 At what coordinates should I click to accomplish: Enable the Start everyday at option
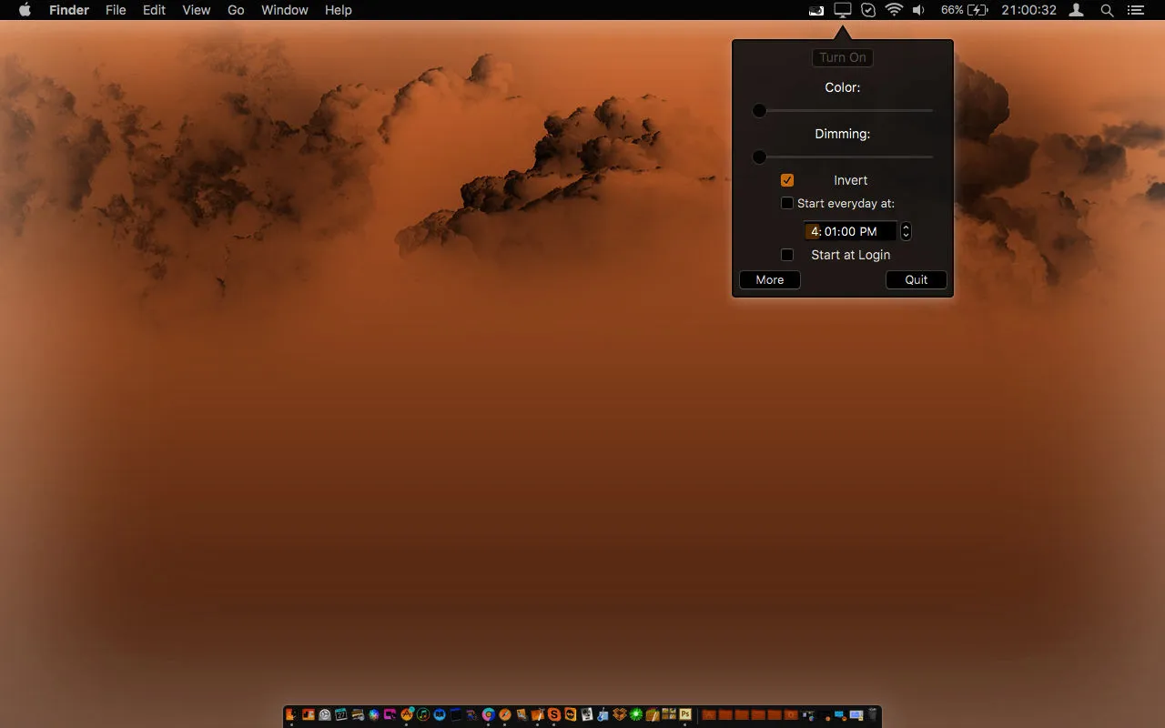[787, 203]
